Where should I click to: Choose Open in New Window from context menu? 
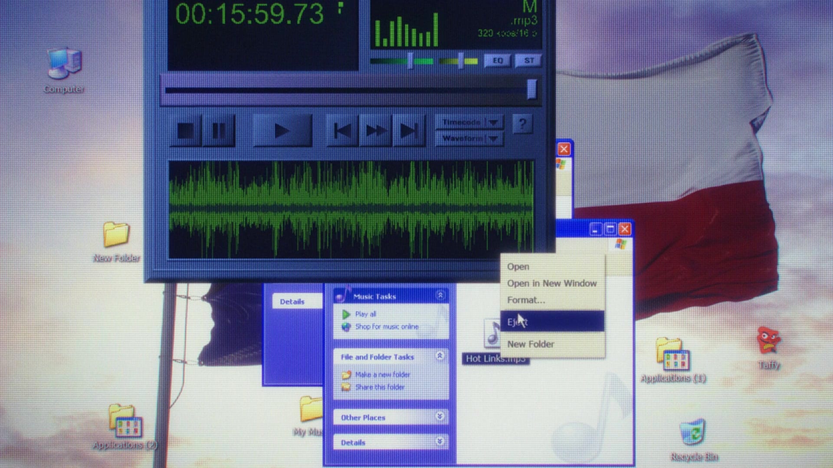(x=552, y=283)
